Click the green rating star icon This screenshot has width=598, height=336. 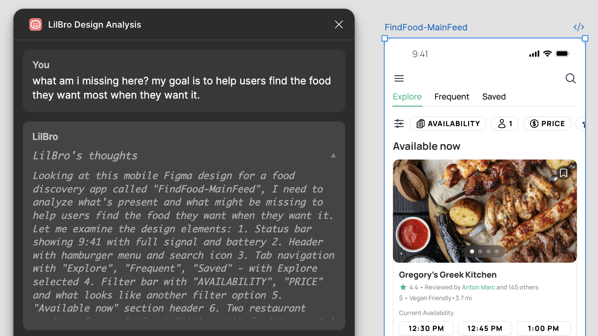click(x=403, y=287)
